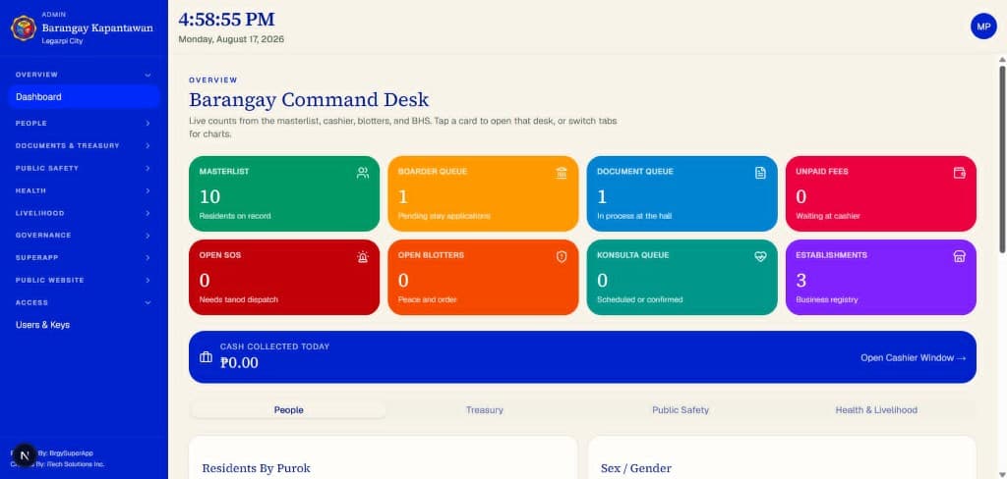1007x479 pixels.
Task: Switch to the People tab
Action: pos(288,409)
